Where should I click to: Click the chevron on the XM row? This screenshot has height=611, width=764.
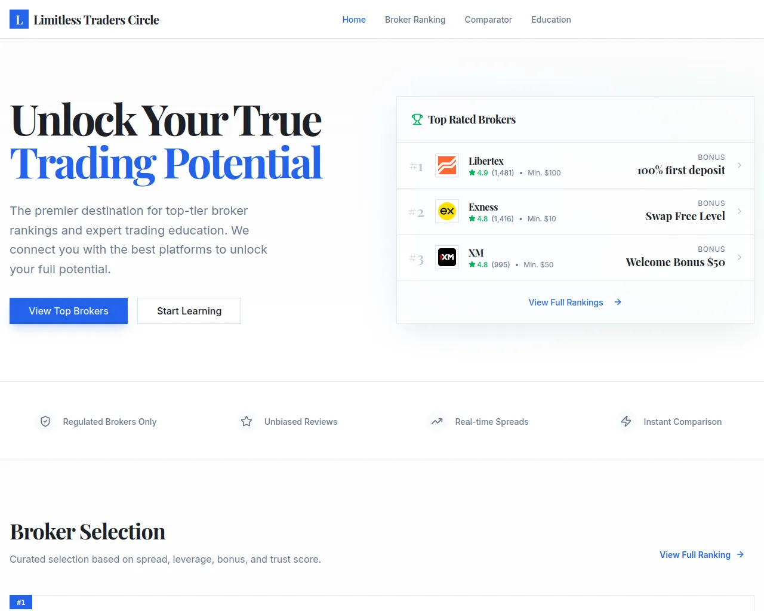coord(740,257)
